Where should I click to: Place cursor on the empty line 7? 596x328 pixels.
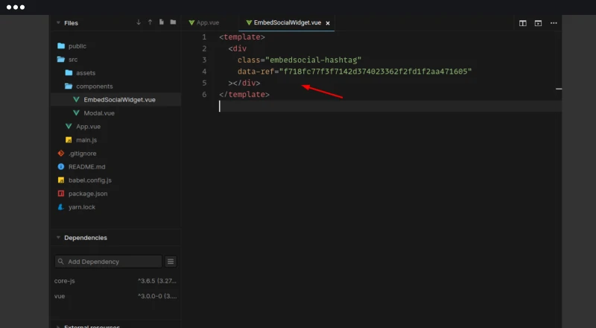point(390,106)
